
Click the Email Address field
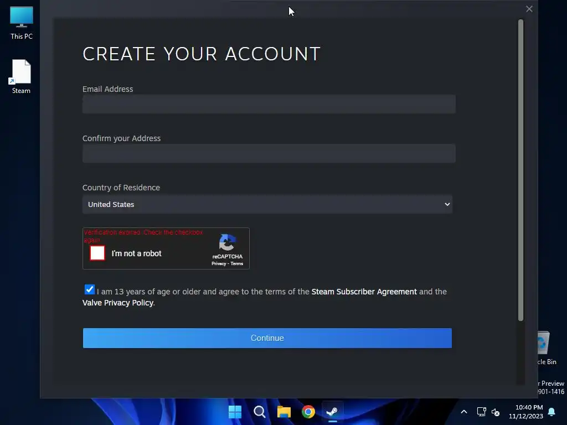tap(269, 104)
